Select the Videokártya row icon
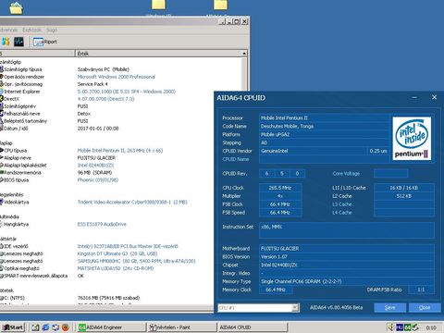This screenshot has width=444, height=333. tap(1, 203)
